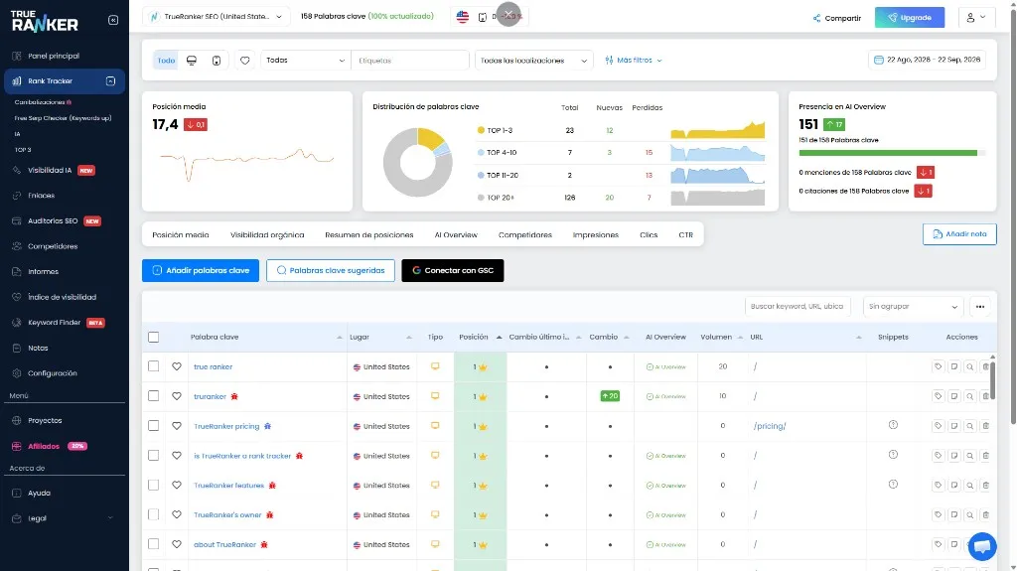Viewport: 1017px width, 571px height.
Task: Click Compartir share button
Action: tap(837, 18)
